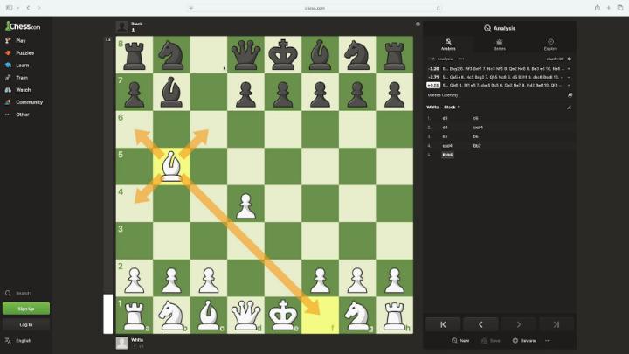Step back one move with the arrow
The image size is (629, 354).
(480, 324)
